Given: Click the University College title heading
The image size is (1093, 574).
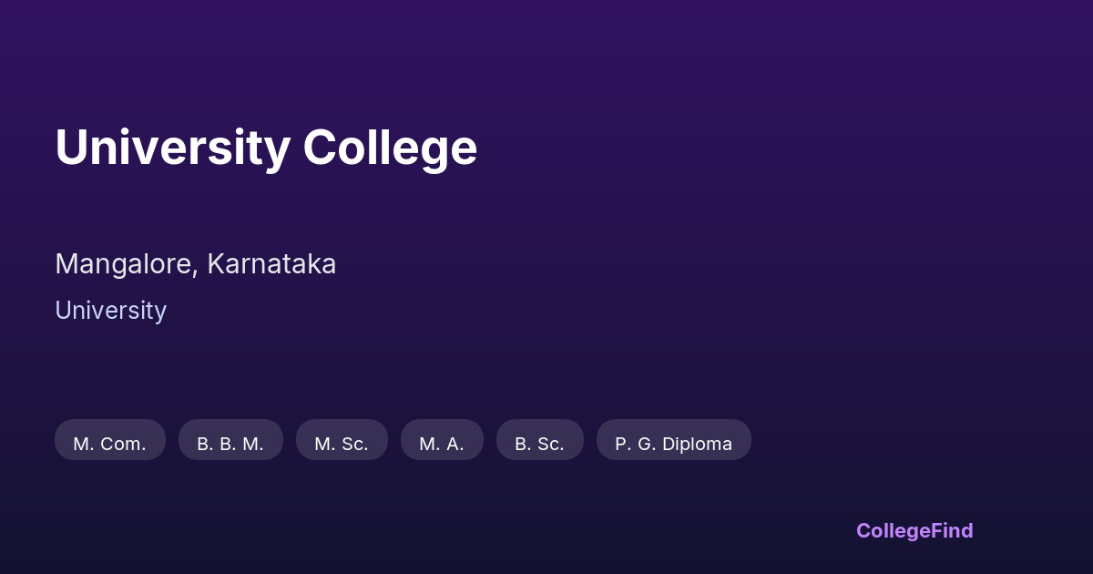Looking at the screenshot, I should pos(266,147).
